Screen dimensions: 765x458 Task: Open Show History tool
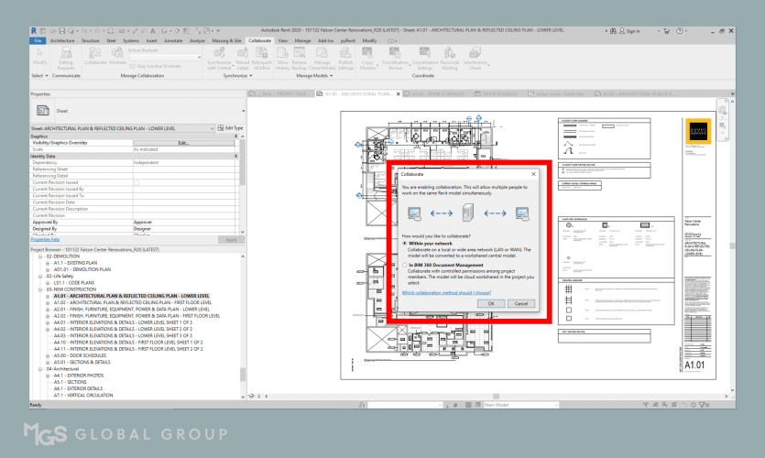(283, 57)
